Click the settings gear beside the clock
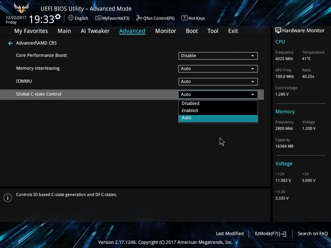 (58, 17)
